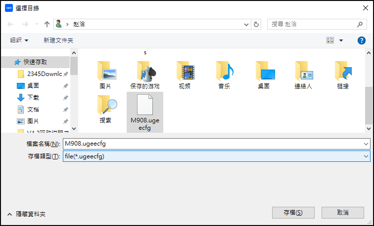The image size is (374, 226).
Task: Open the 音乐 music folder
Action: coord(224,73)
